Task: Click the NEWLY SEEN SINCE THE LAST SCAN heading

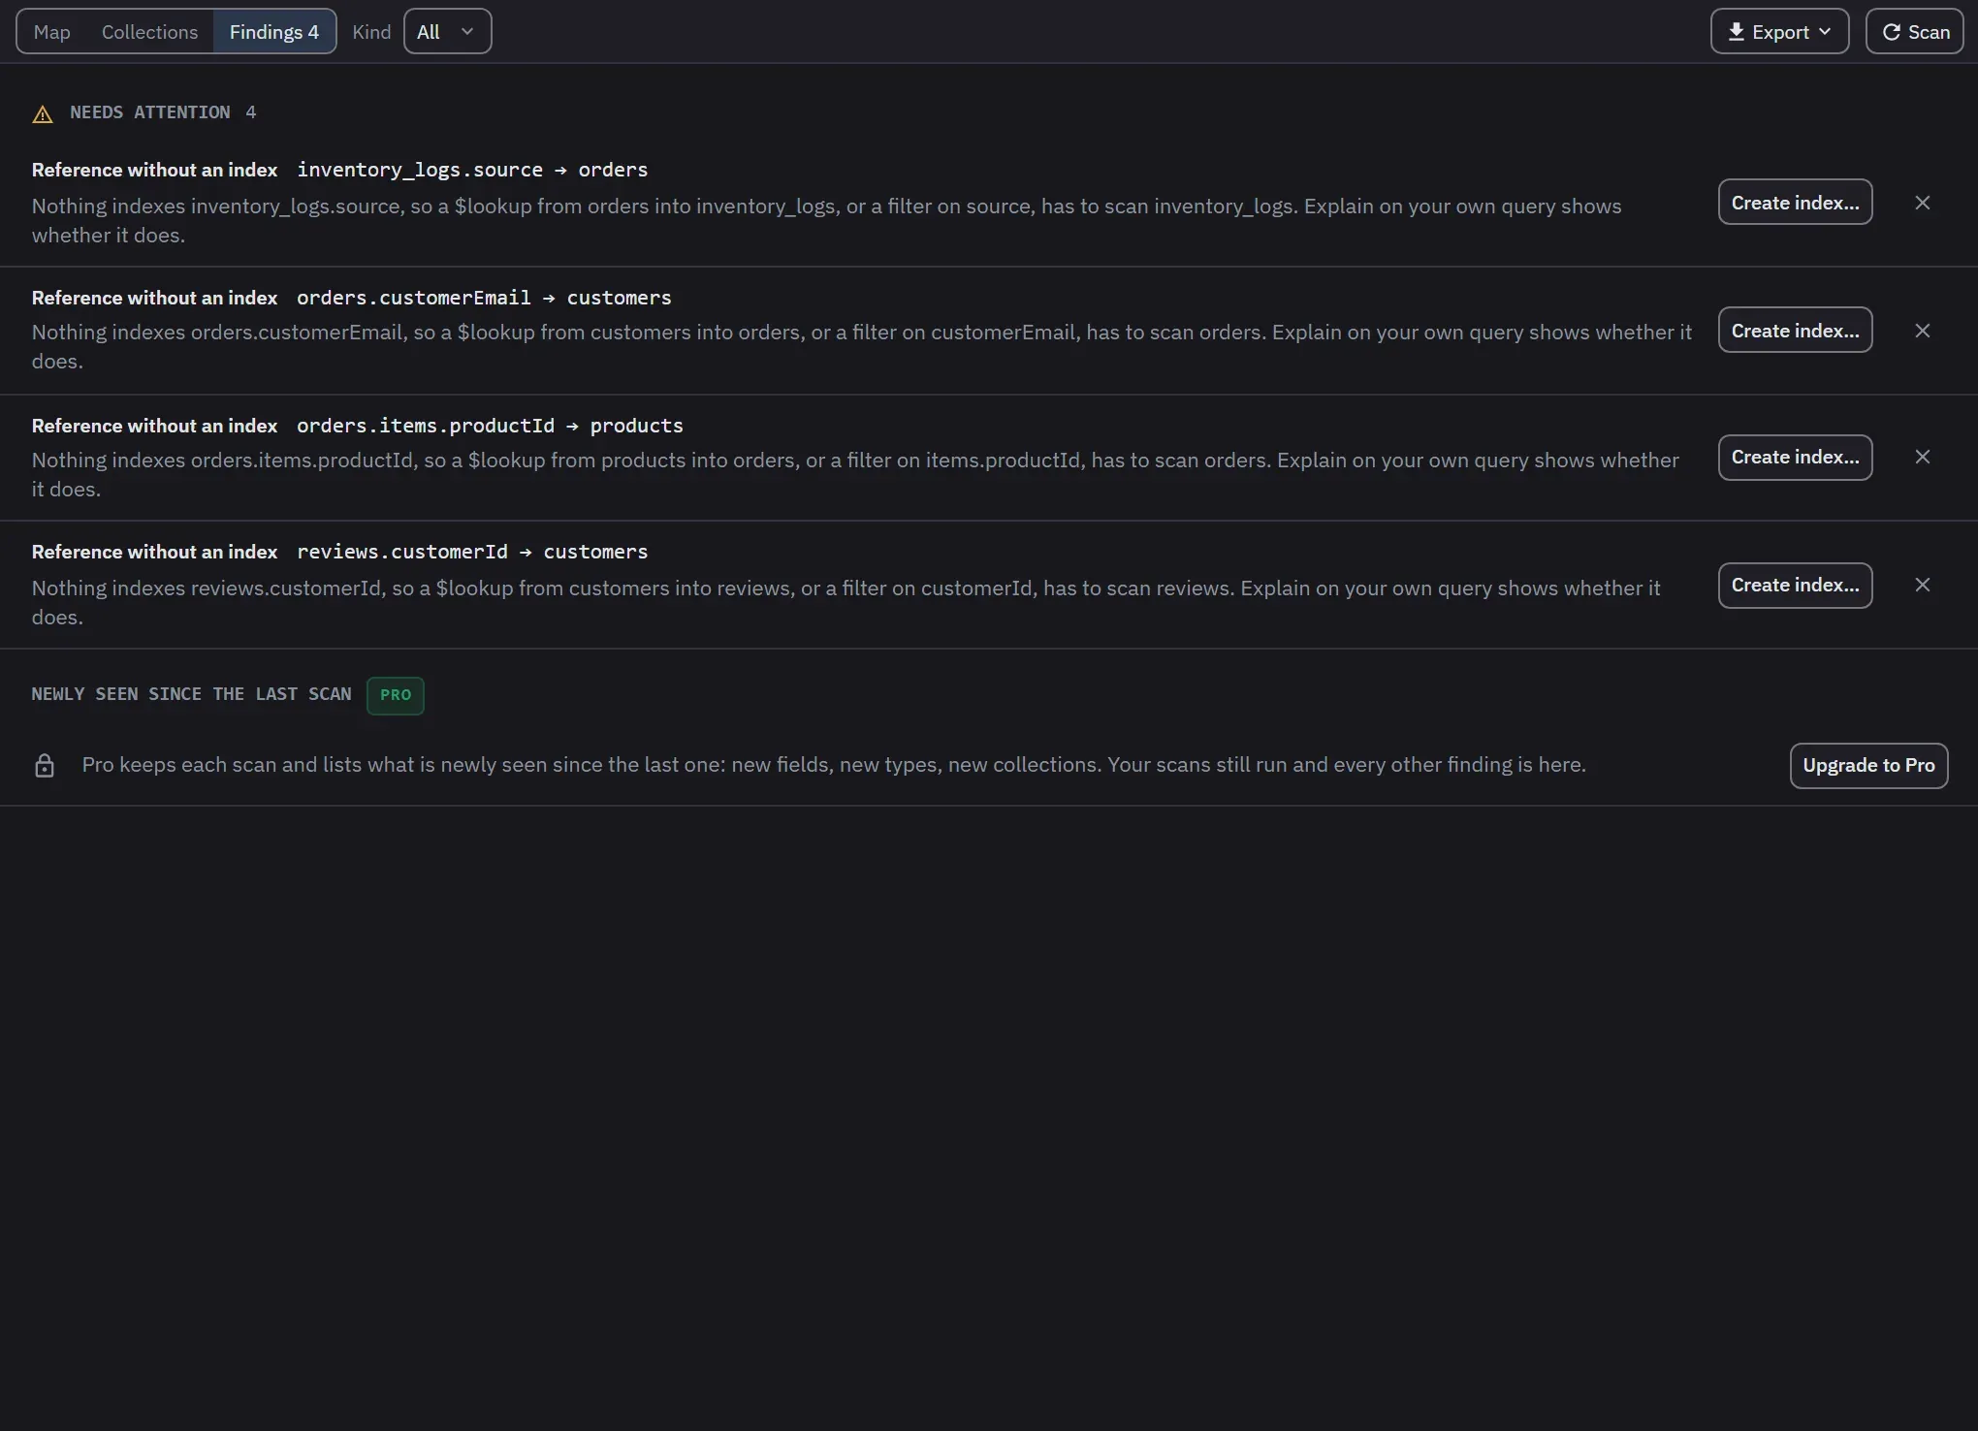Action: [x=191, y=694]
